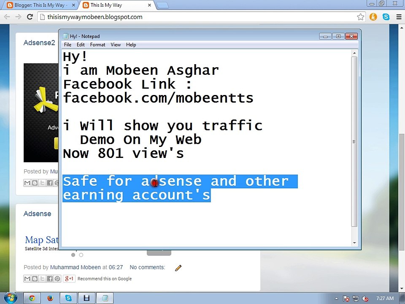The image size is (405, 304).
Task: Click the 'No comments:' link
Action: (x=148, y=267)
